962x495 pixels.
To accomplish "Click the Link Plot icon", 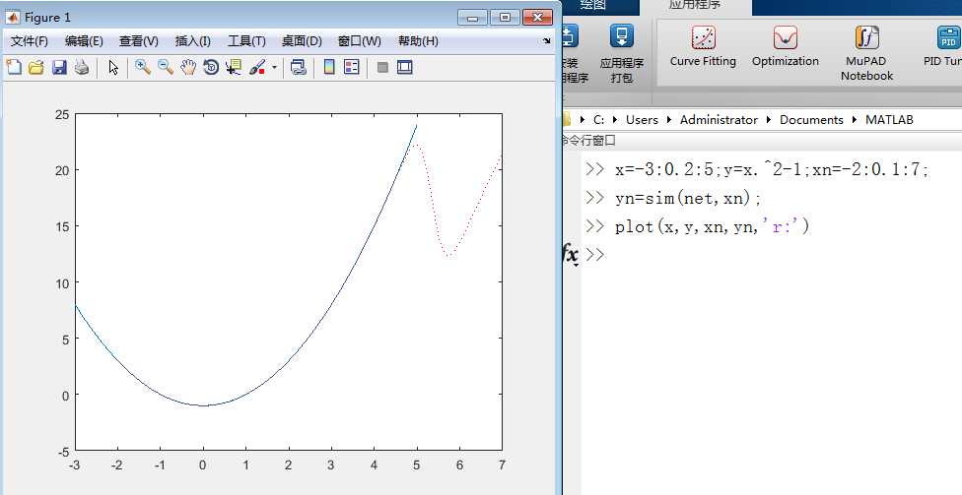I will [x=299, y=67].
